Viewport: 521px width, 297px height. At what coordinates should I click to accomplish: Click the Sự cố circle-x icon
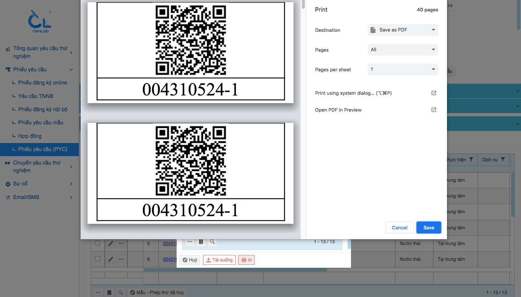pos(8,184)
